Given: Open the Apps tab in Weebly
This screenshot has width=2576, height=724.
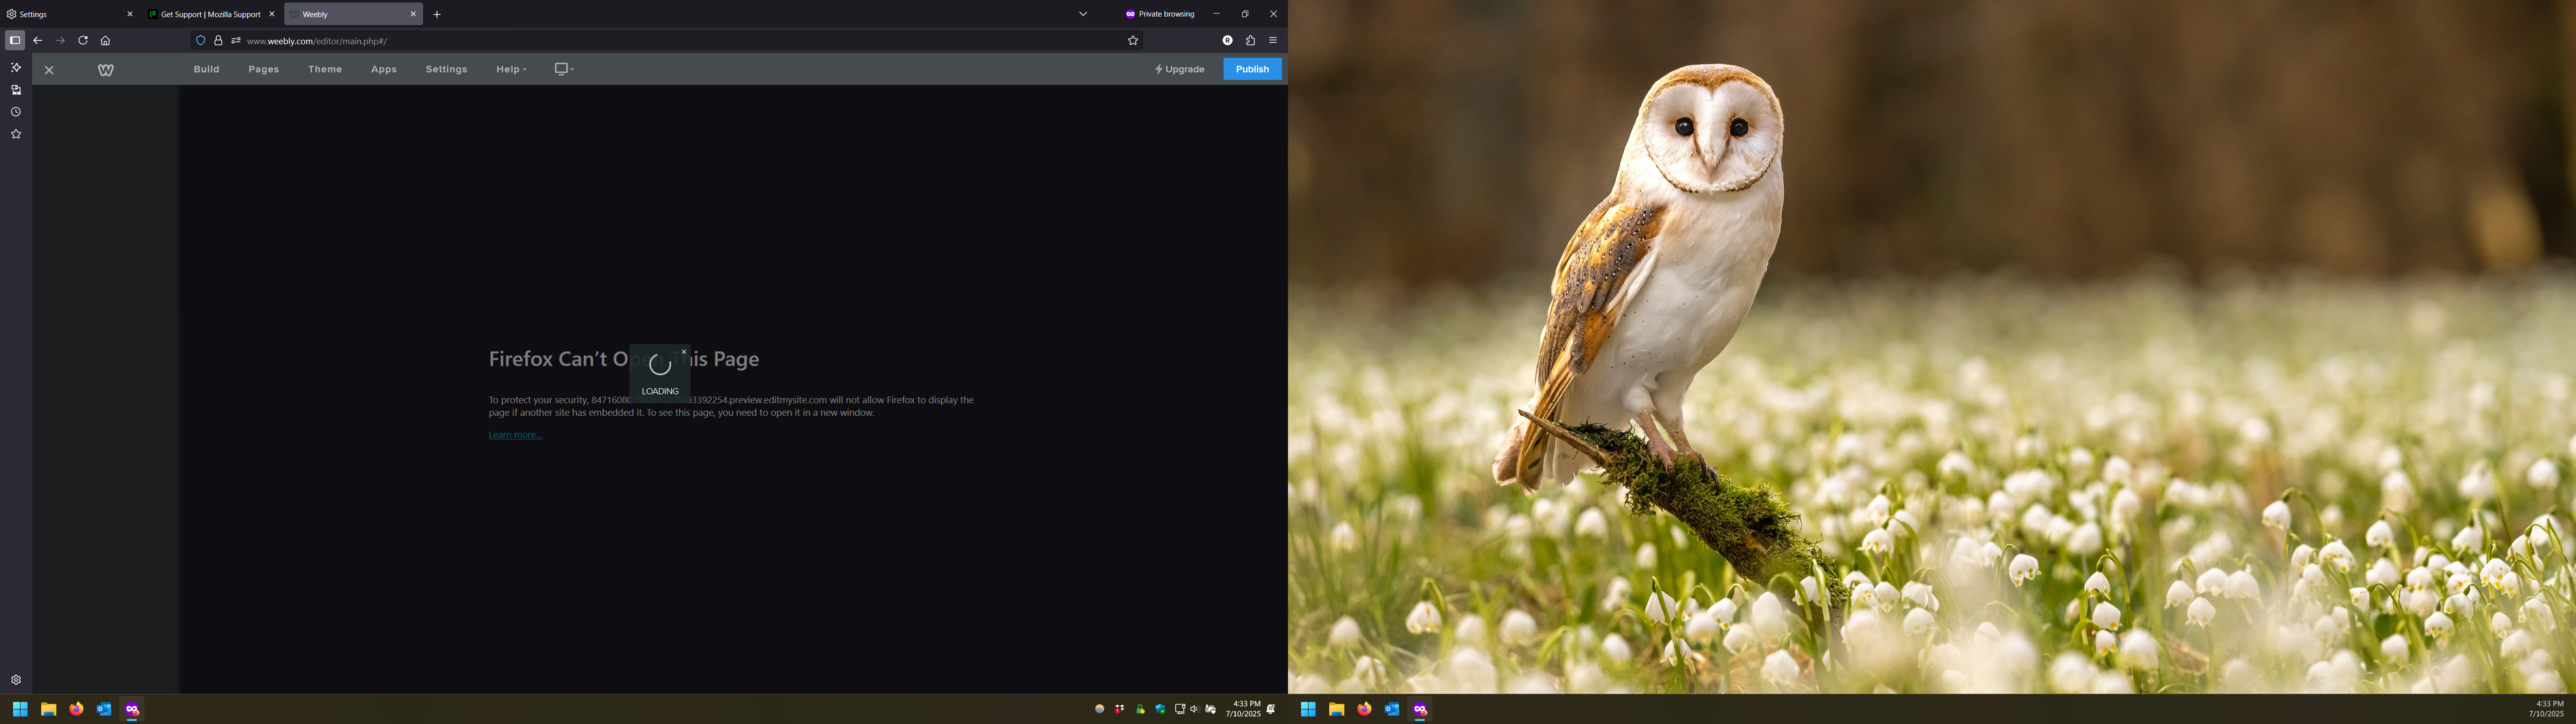Looking at the screenshot, I should point(384,69).
